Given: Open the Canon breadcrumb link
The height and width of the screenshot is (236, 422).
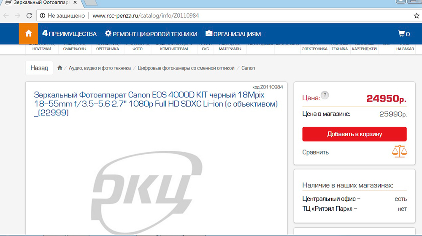Looking at the screenshot, I should coord(248,68).
